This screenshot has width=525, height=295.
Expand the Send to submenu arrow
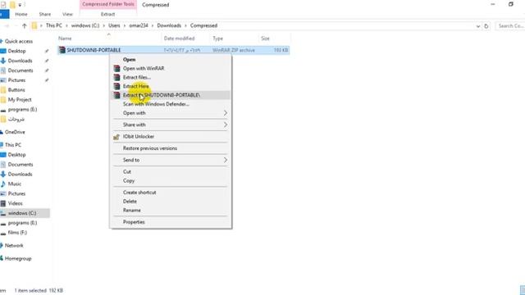(x=226, y=160)
